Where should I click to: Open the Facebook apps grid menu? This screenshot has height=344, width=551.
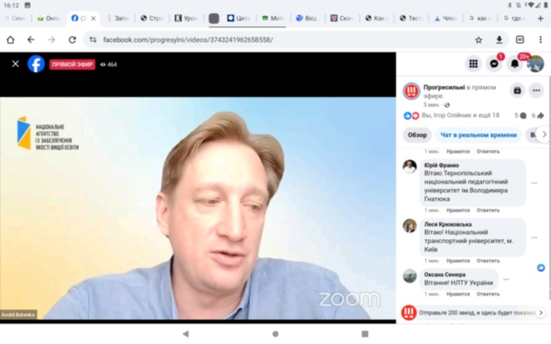(473, 63)
